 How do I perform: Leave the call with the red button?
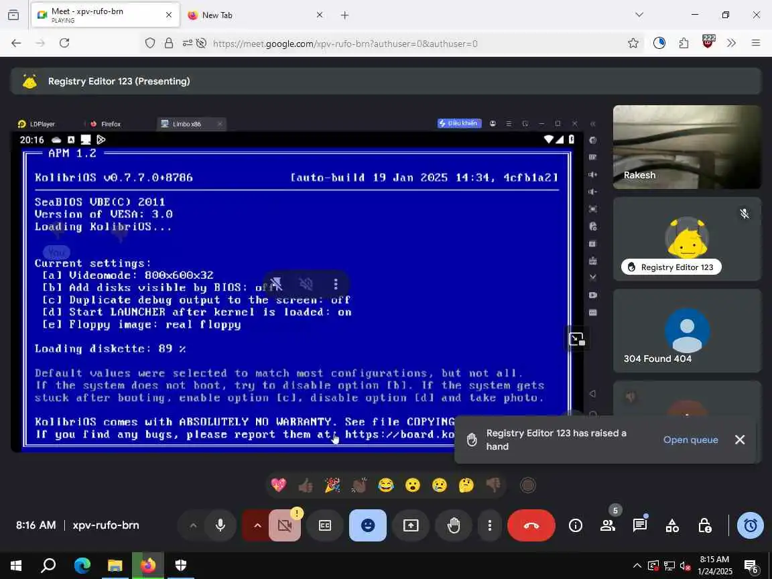pyautogui.click(x=531, y=525)
